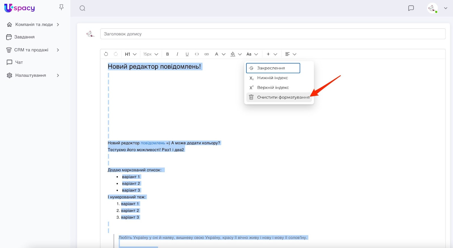
Task: Choose Закреслення strikethrough option
Action: tap(273, 68)
